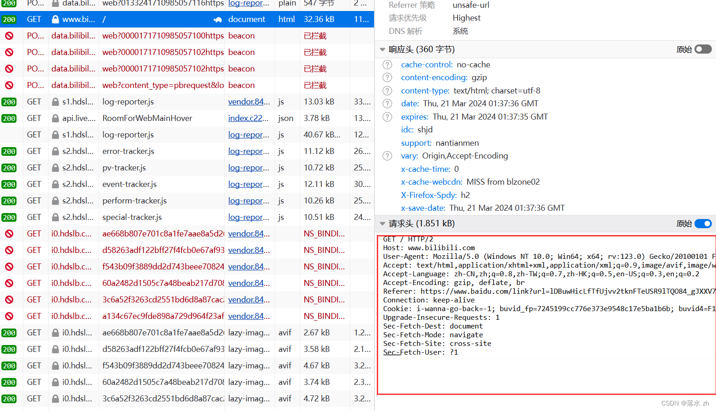
Task: Click the turtle slow-request icon on document row
Action: click(218, 20)
